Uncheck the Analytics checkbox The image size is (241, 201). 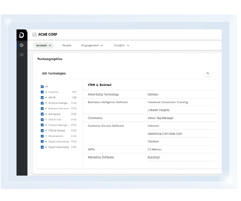tap(42, 92)
